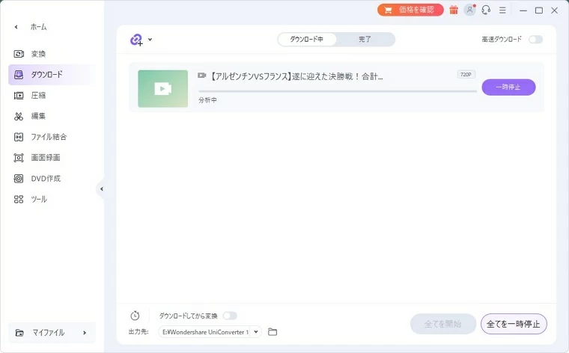Collapse the sidebar with the arrow handle
569x353 pixels.
101,188
